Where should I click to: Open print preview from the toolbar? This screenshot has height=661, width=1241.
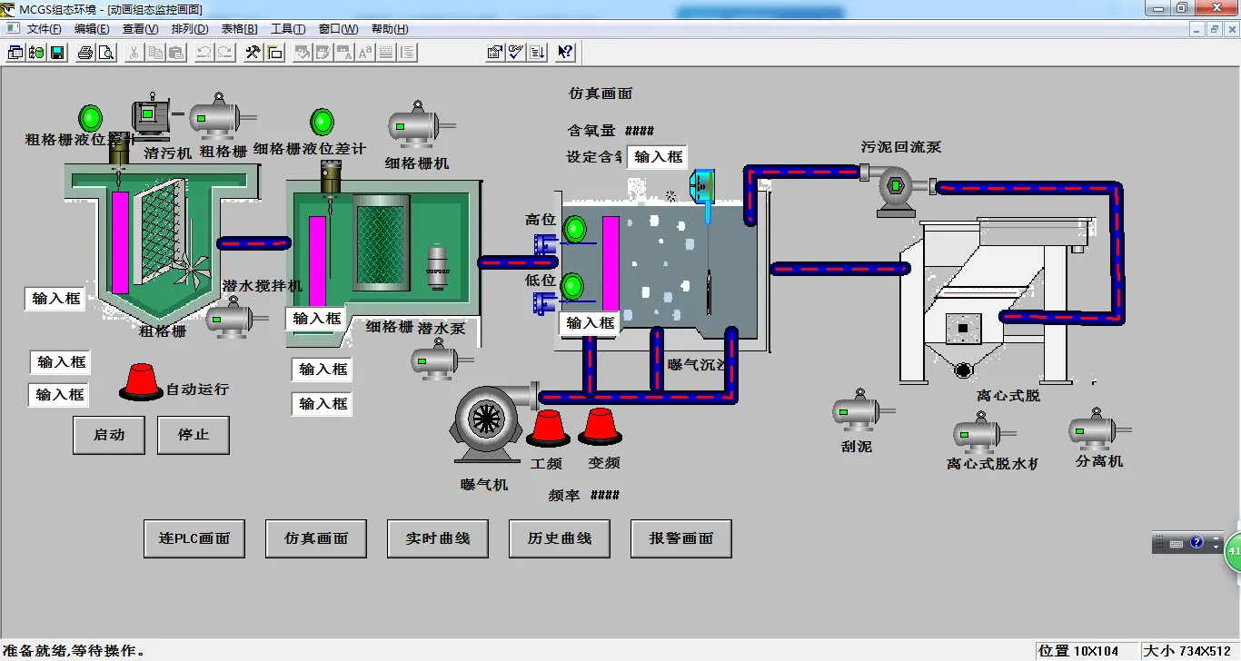[108, 52]
